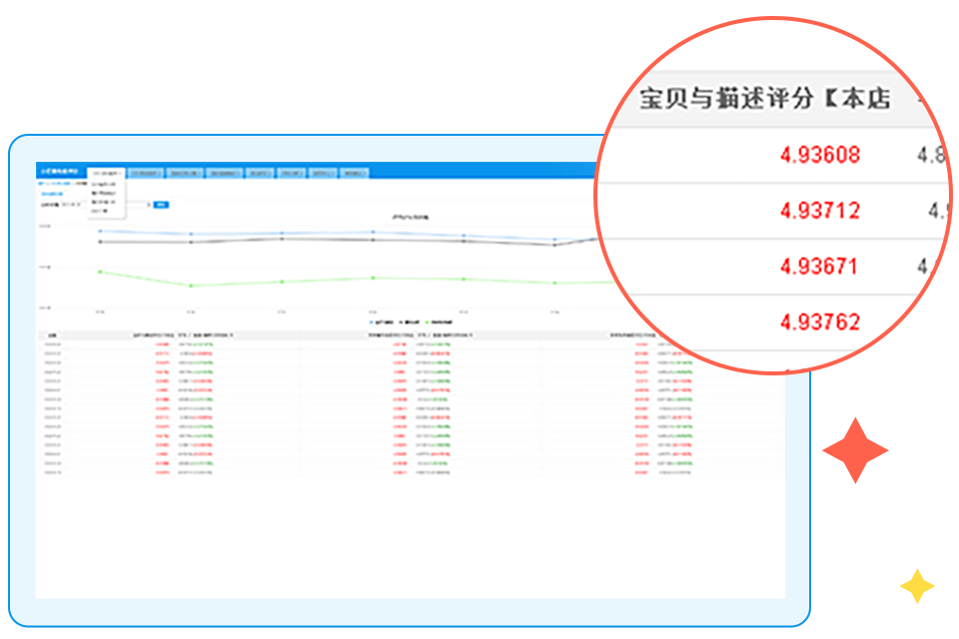Switch to the last tab in the blue header
Viewport: 959px width, 639px height.
pos(354,172)
